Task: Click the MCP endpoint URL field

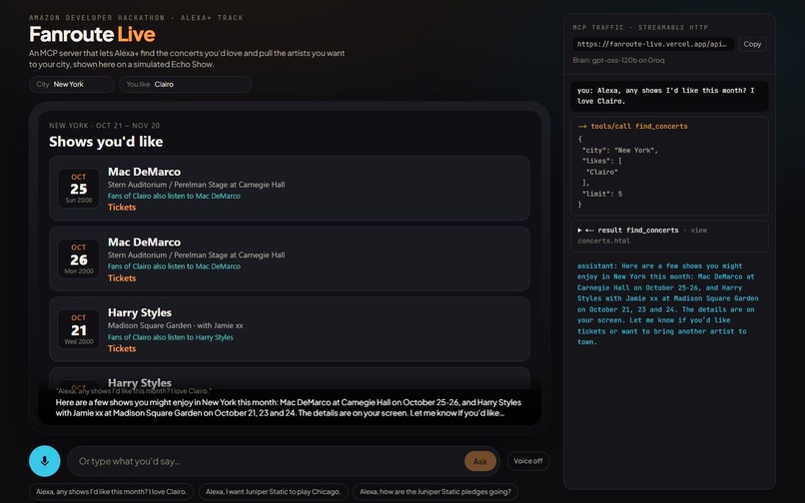Action: tap(653, 44)
